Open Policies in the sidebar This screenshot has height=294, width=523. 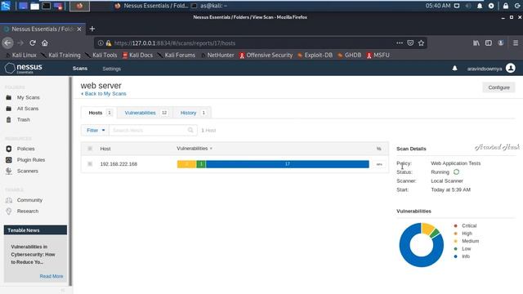tap(25, 149)
